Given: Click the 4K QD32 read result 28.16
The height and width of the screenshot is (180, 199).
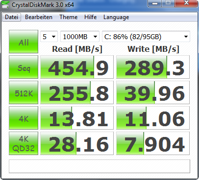Looking at the screenshot, I should 77,143.
